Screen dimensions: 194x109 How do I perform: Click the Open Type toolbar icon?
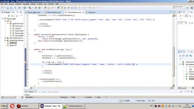tap(45, 8)
